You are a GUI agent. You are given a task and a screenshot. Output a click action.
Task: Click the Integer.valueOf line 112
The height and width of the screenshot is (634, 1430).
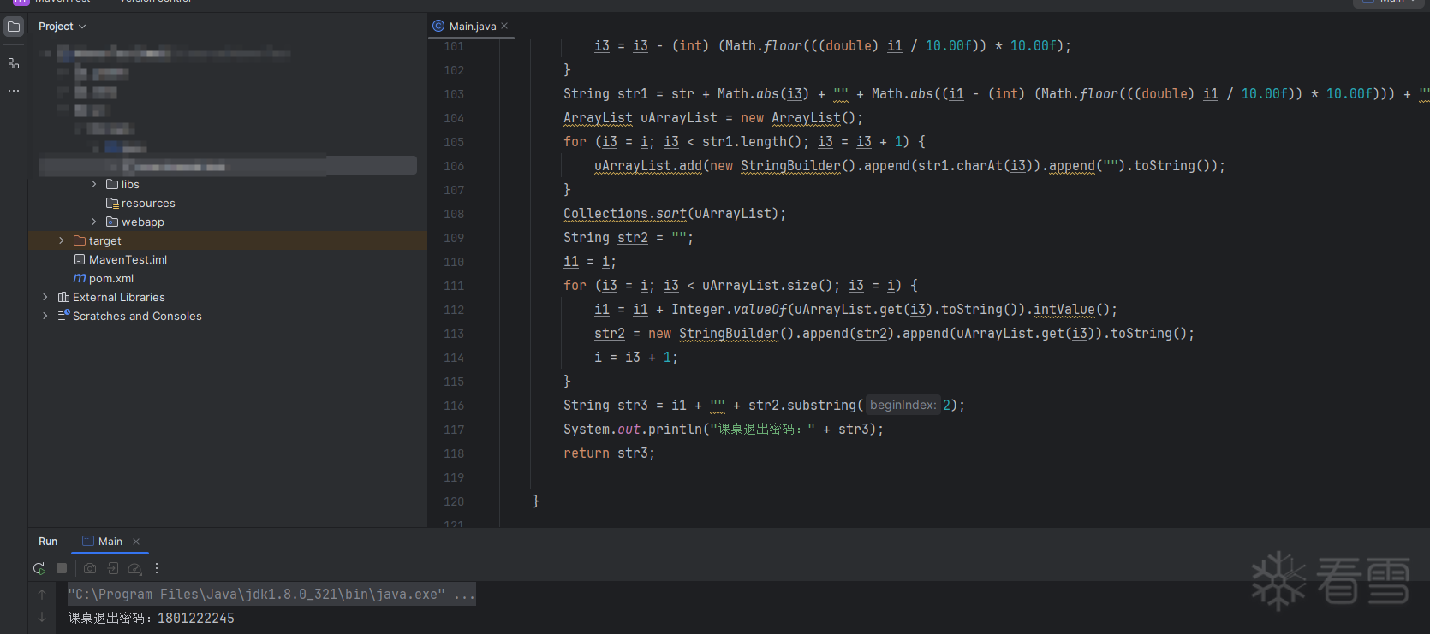coord(855,310)
